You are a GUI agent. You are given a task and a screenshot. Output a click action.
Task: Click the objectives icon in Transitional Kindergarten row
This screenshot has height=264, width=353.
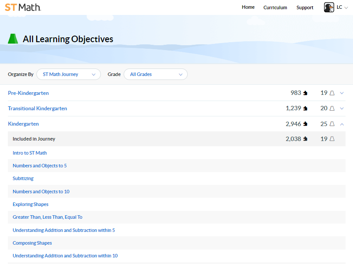click(332, 108)
